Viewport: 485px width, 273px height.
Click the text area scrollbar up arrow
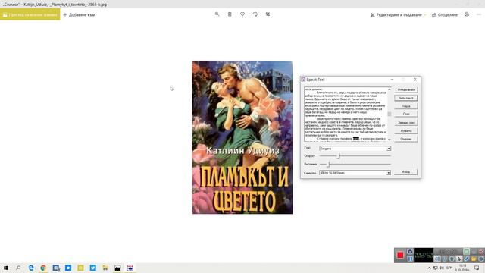389,89
